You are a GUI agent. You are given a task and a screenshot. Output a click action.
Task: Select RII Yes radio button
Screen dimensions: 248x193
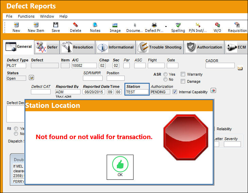(x=16, y=129)
